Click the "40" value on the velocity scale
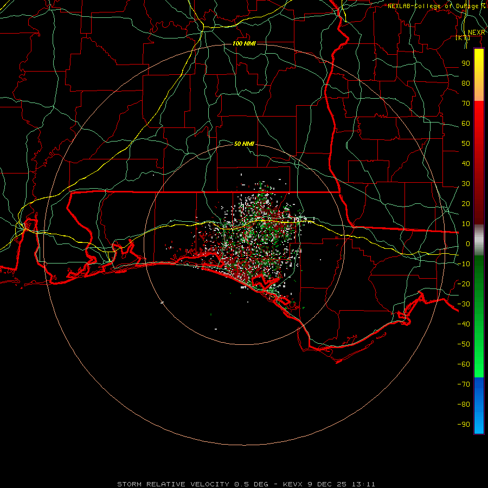This screenshot has width=488, height=488. (x=466, y=164)
